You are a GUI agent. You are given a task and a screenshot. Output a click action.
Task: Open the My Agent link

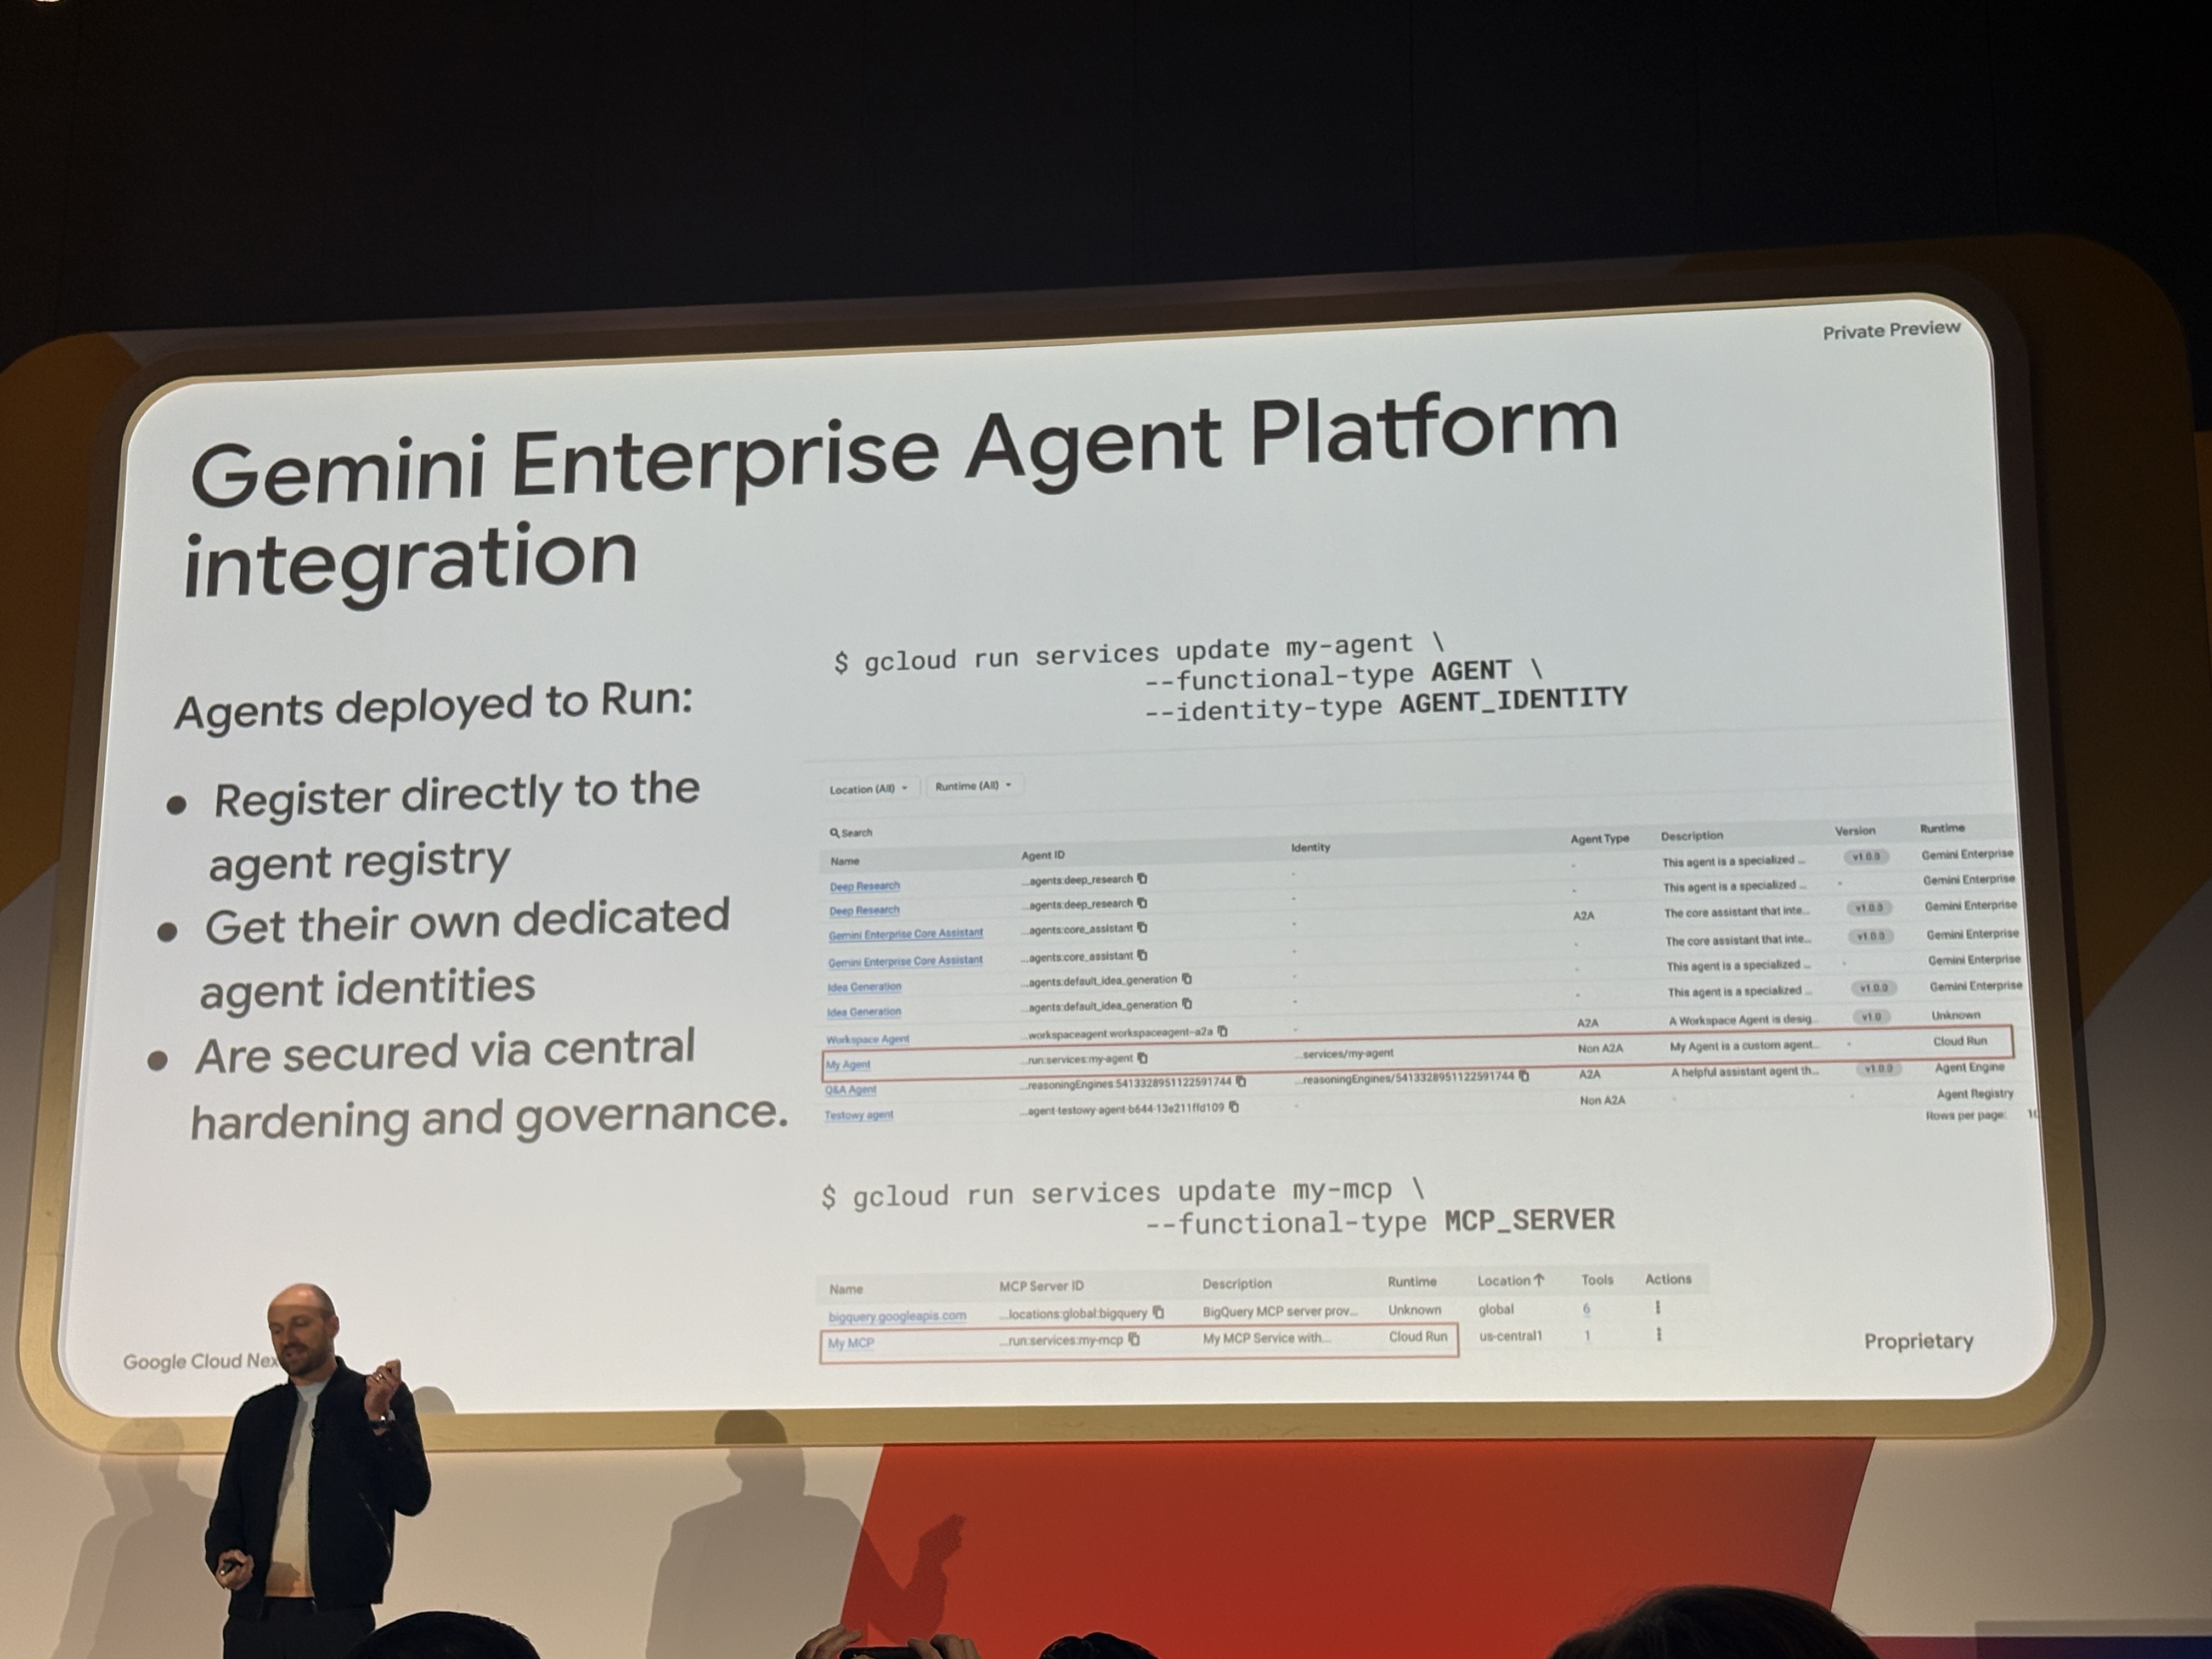848,1065
